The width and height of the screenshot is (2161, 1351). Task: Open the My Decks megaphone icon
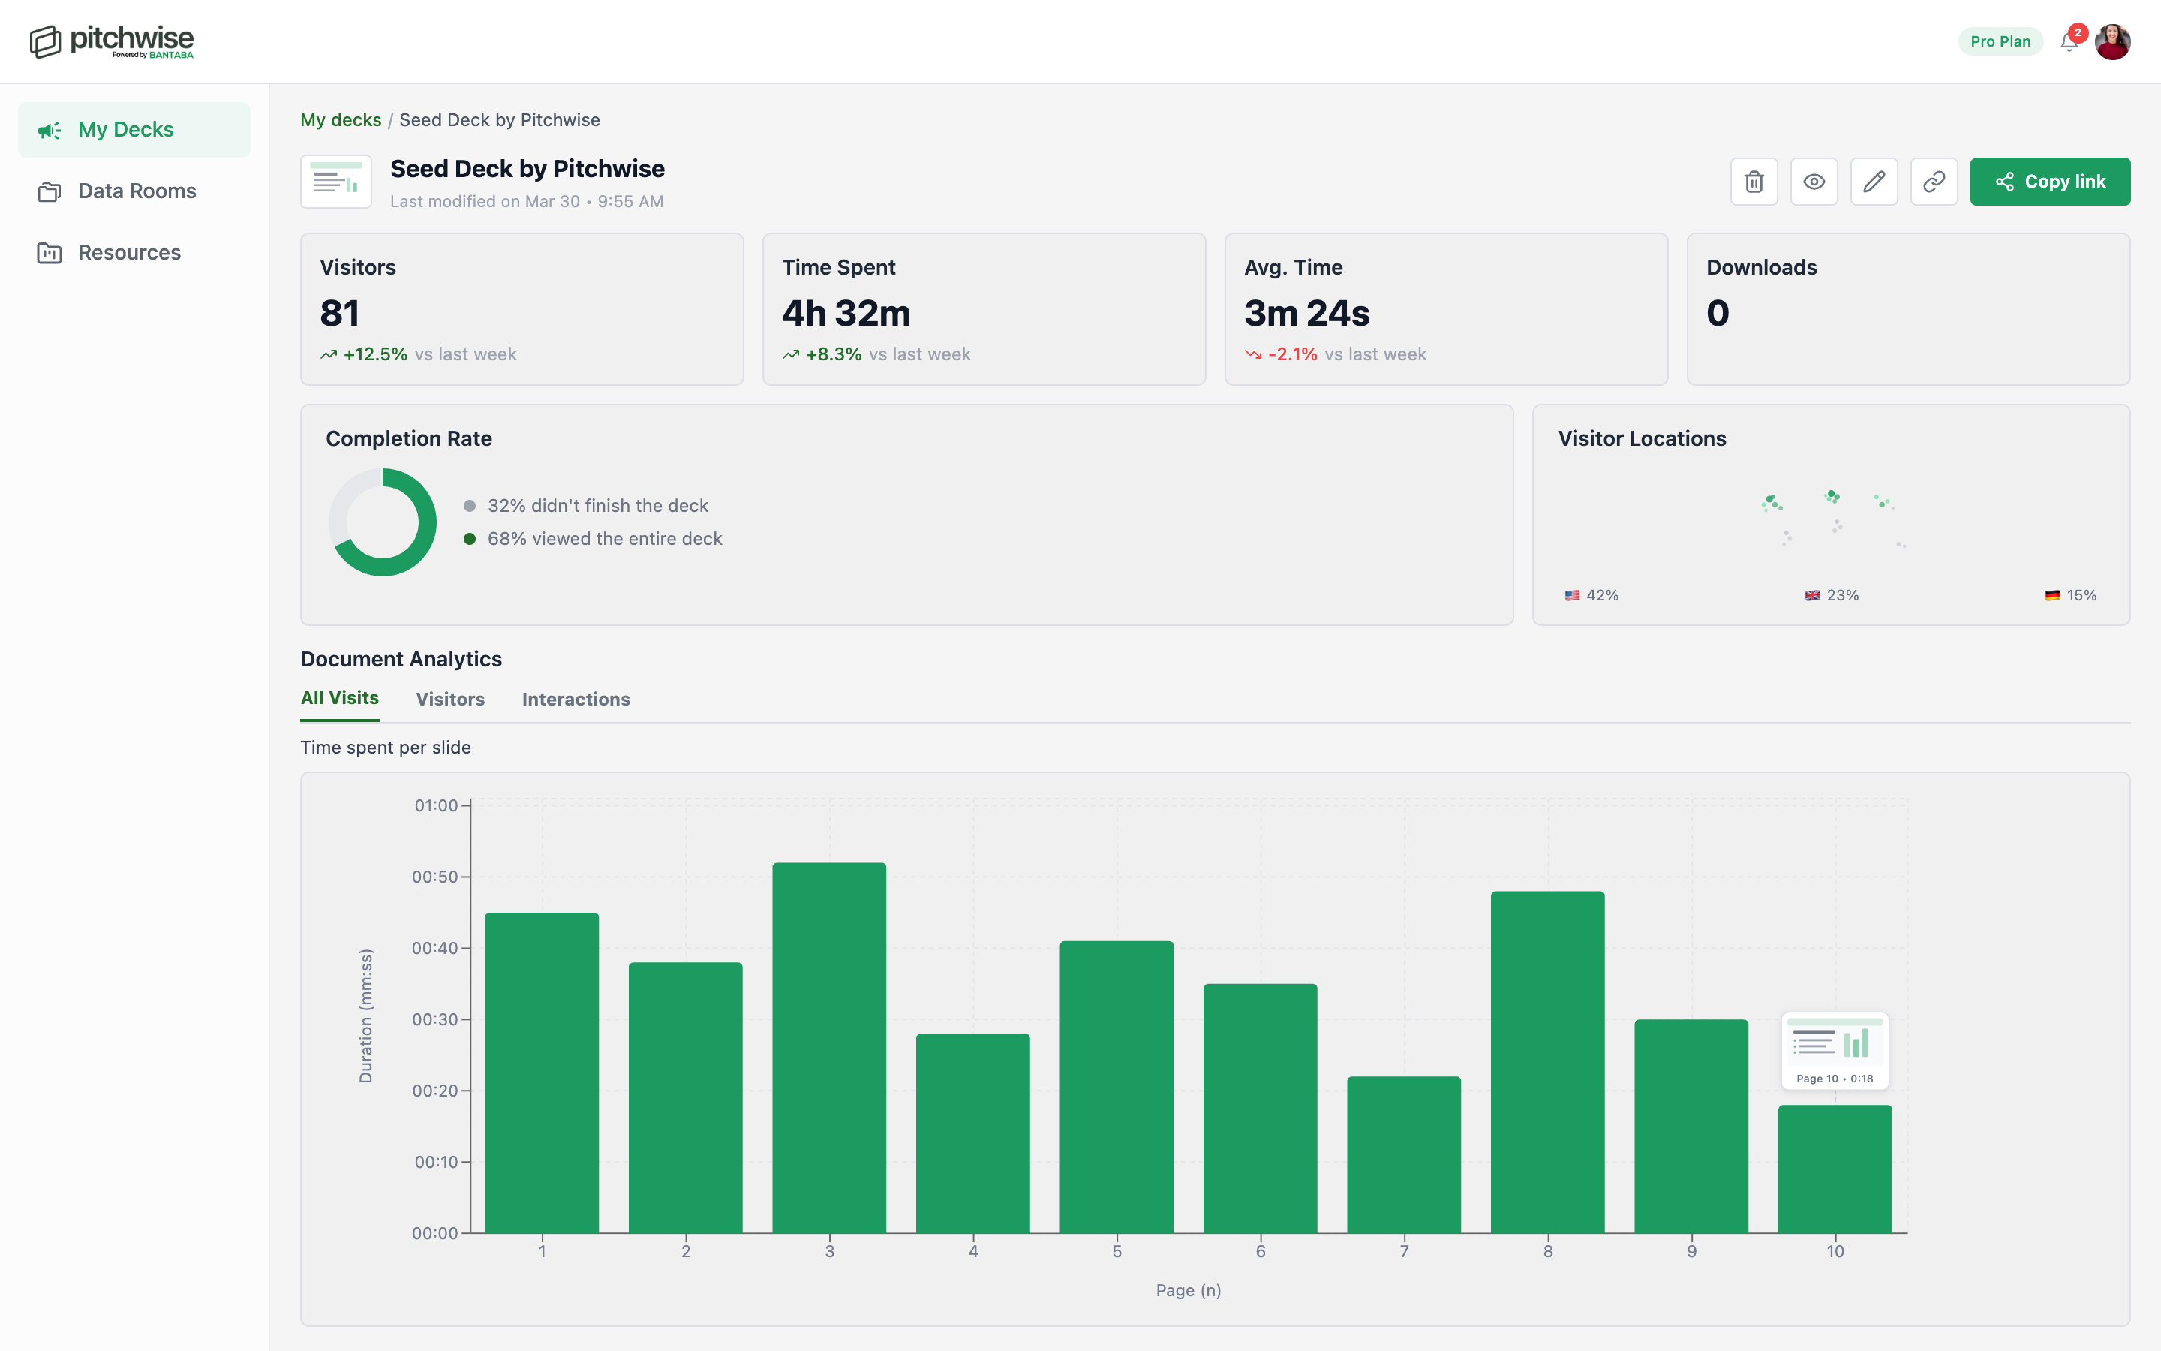(x=49, y=130)
